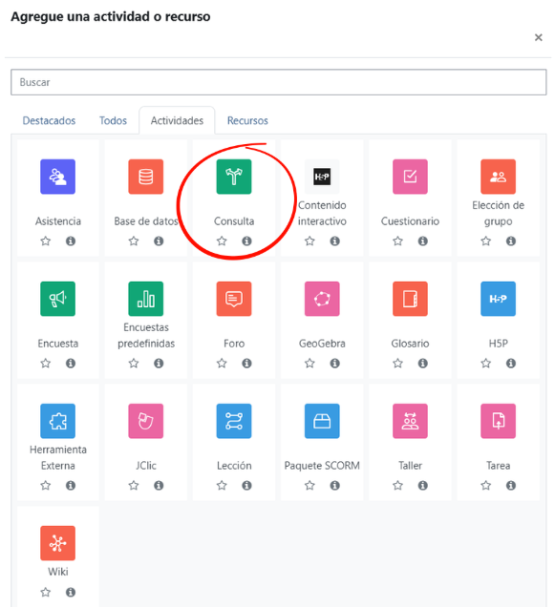Screen dimensions: 555x607
Task: Select the Taller activity icon
Action: 410,421
